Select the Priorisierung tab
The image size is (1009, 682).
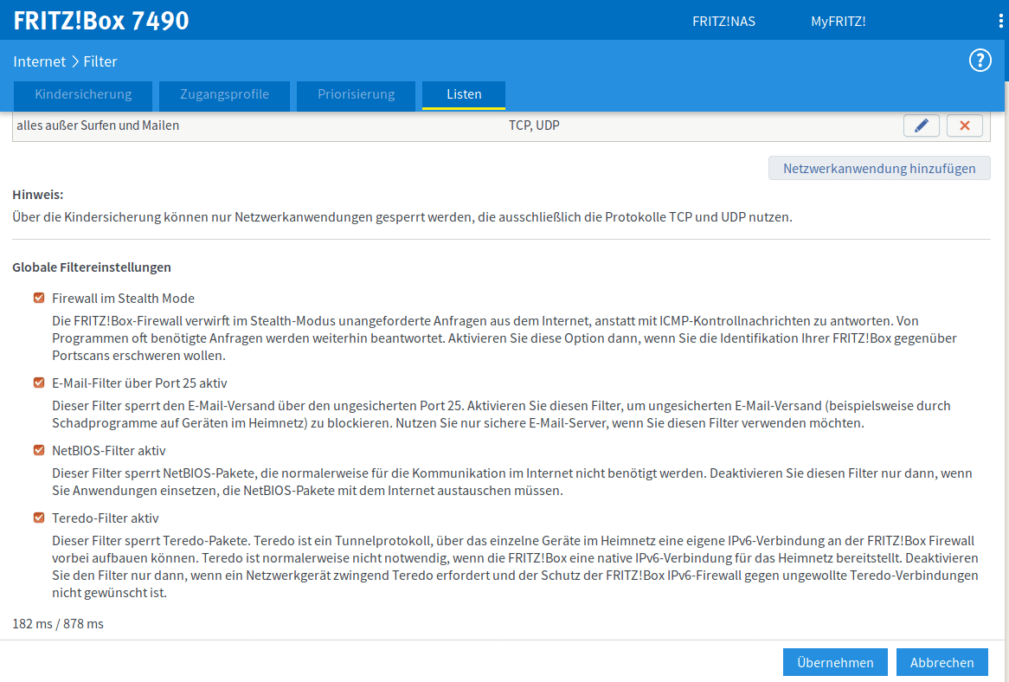pos(356,94)
